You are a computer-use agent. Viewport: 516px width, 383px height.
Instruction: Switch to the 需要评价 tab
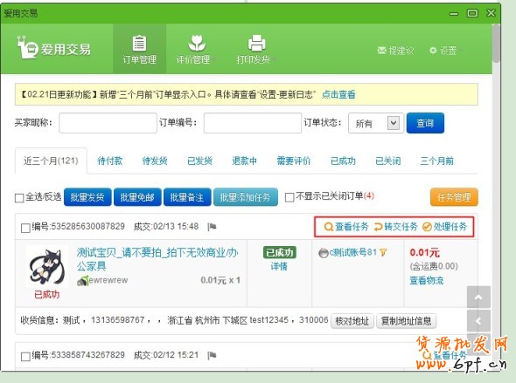(293, 161)
